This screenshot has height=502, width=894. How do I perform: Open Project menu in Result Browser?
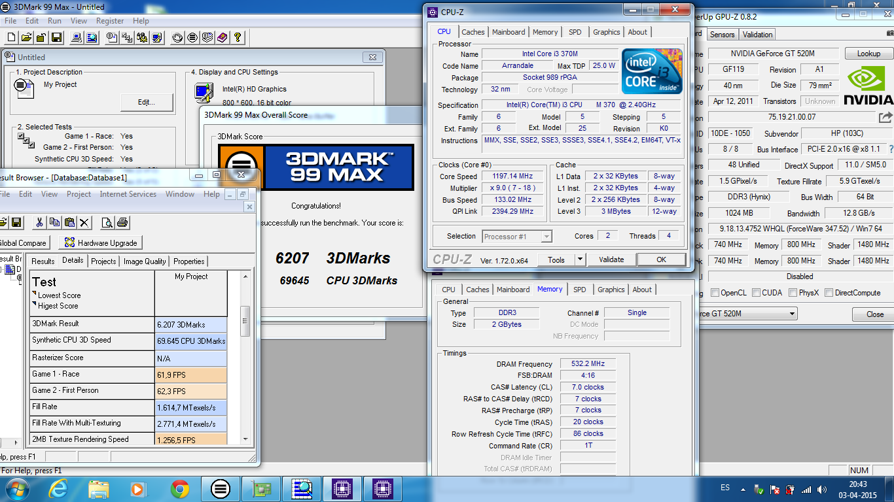pyautogui.click(x=79, y=194)
